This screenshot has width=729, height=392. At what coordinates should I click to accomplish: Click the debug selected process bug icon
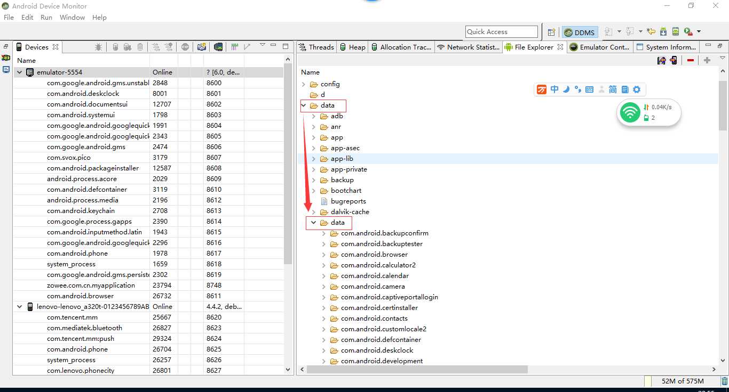tap(98, 47)
